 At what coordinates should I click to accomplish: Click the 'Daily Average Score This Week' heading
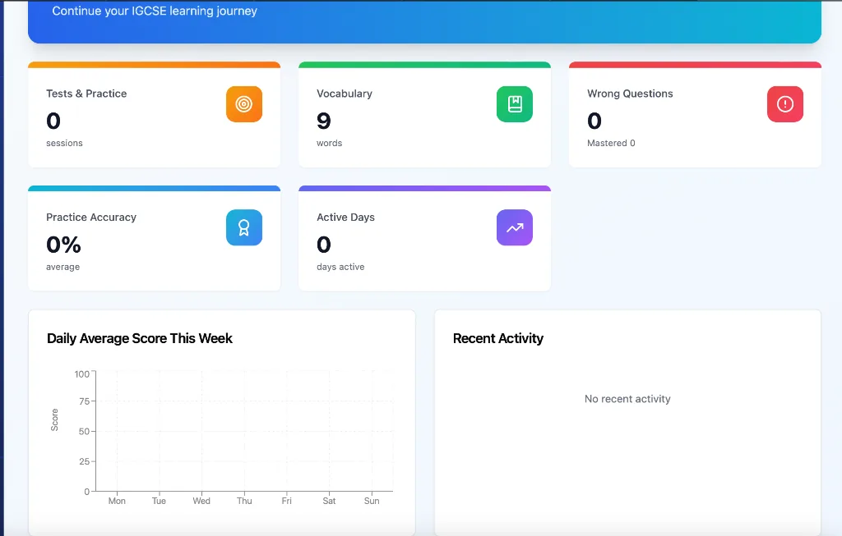(x=140, y=338)
